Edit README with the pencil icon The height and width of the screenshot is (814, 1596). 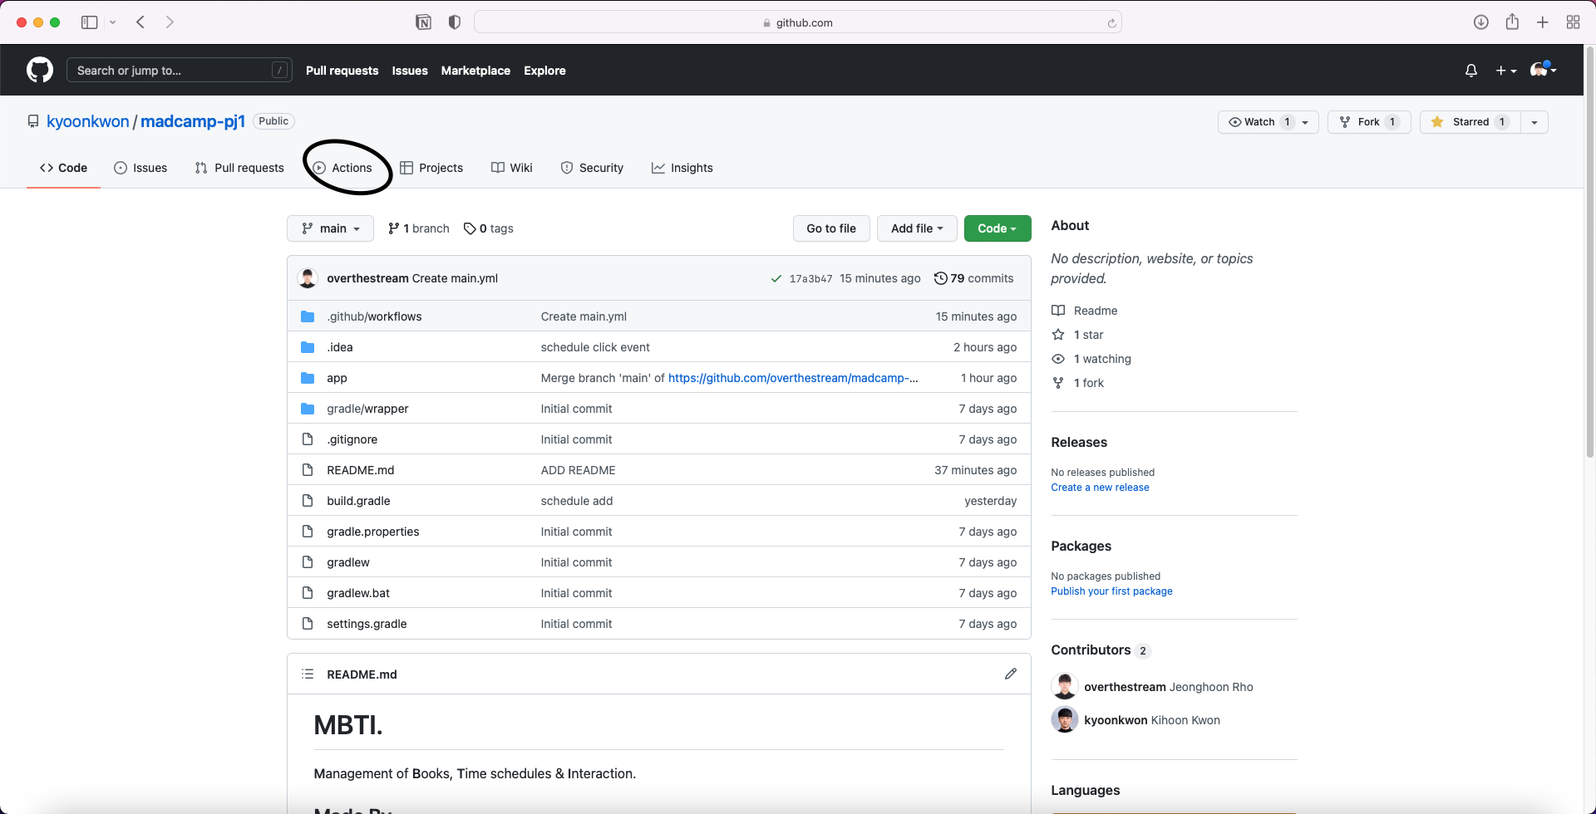pyautogui.click(x=1010, y=674)
